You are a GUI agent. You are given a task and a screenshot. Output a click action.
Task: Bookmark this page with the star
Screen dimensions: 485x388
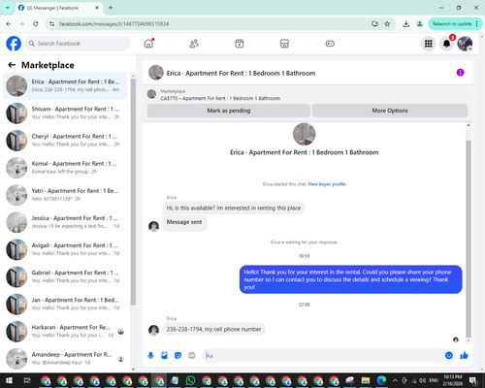(x=387, y=24)
